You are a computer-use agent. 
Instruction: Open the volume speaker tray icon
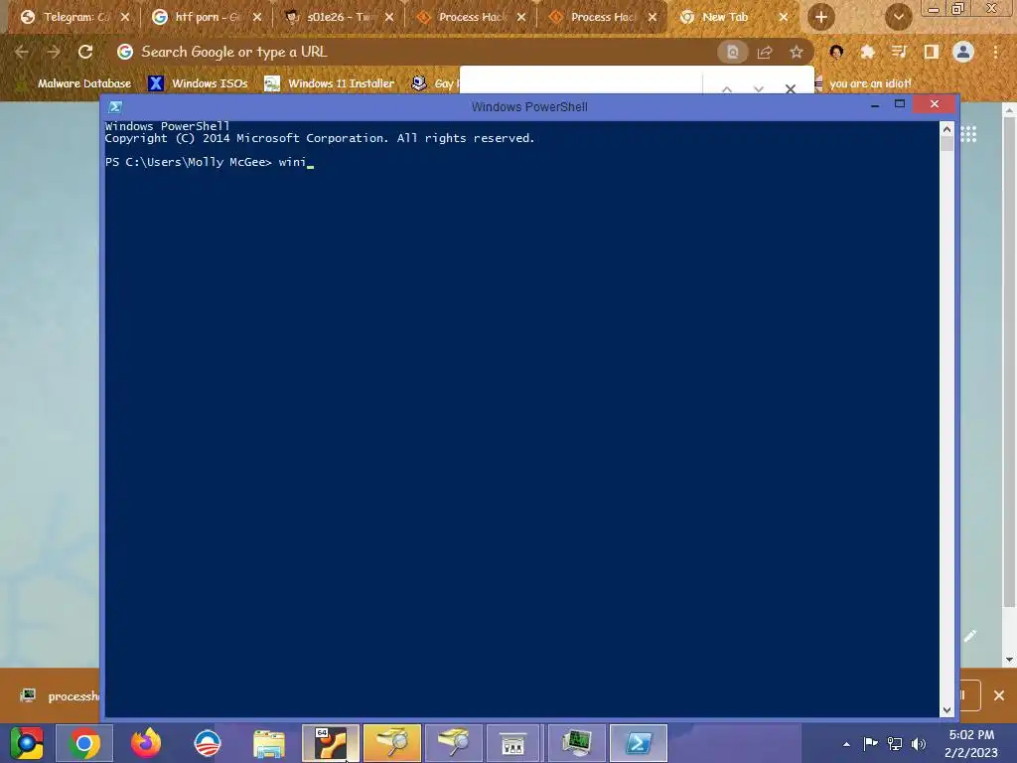[x=919, y=743]
